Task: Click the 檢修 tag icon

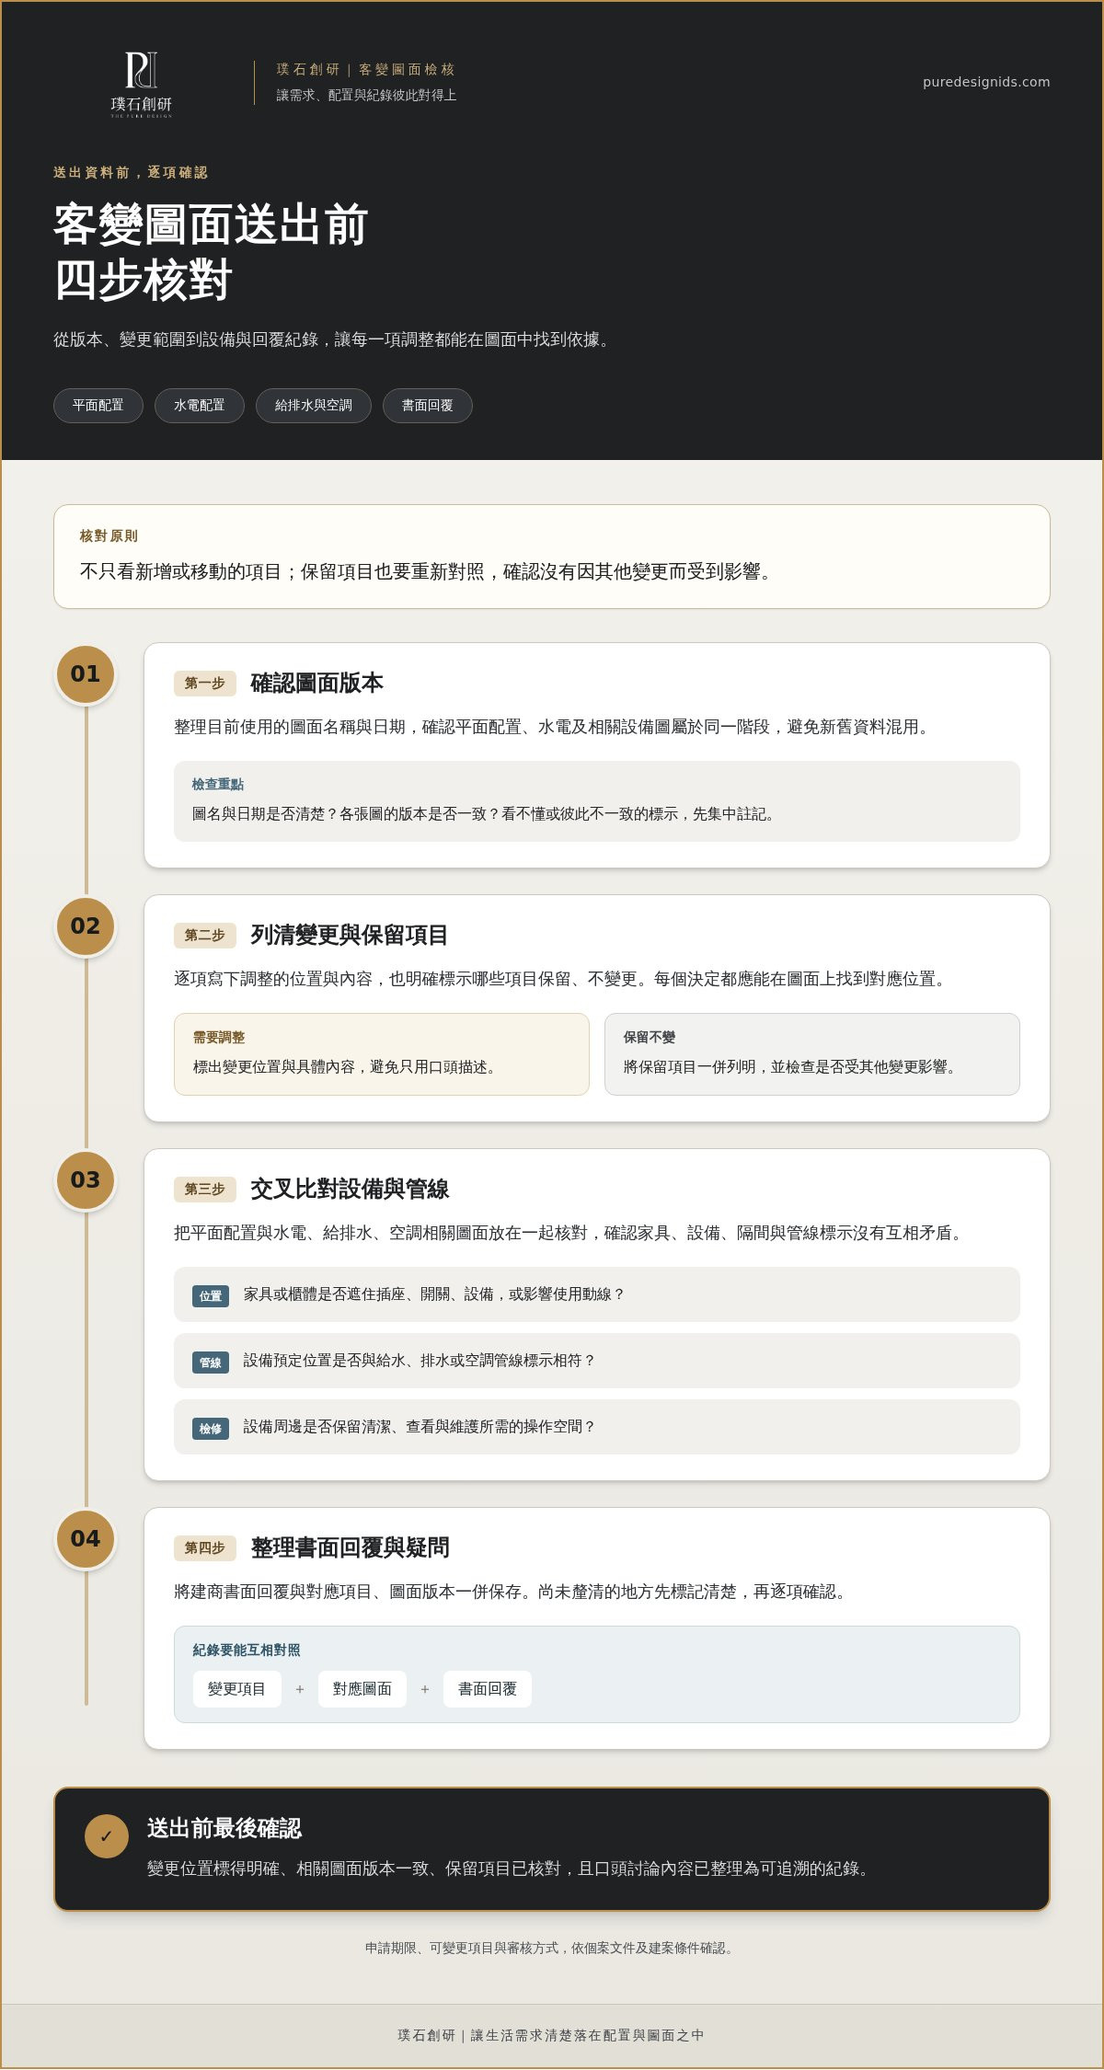Action: (211, 1429)
